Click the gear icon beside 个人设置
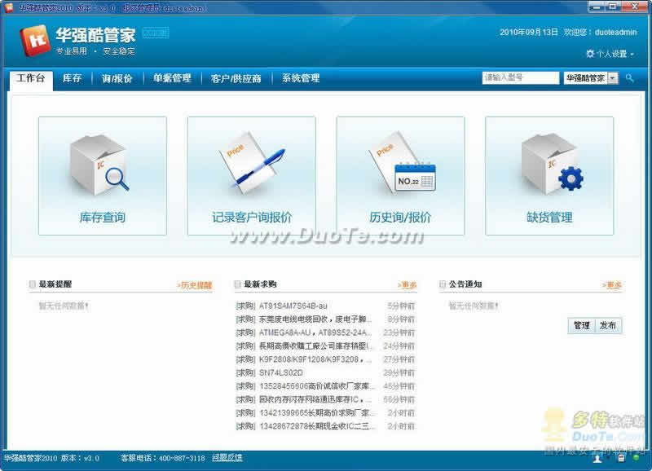652x471 pixels. [590, 54]
